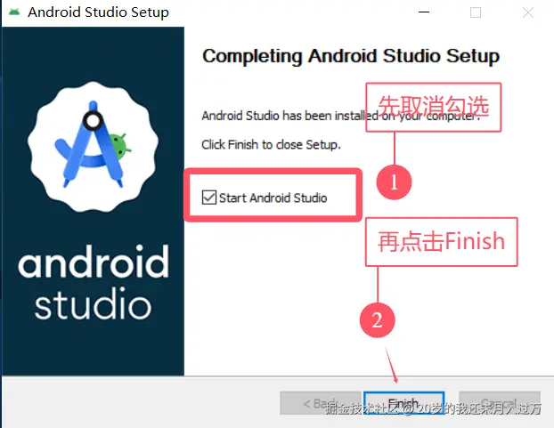Click the red circle numbered 1

pos(394,182)
